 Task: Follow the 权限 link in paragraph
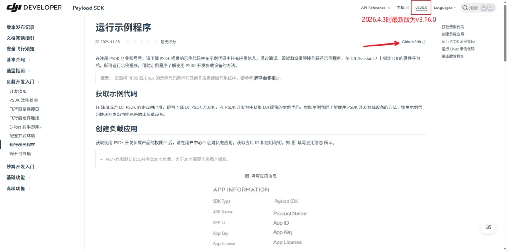click(159, 143)
